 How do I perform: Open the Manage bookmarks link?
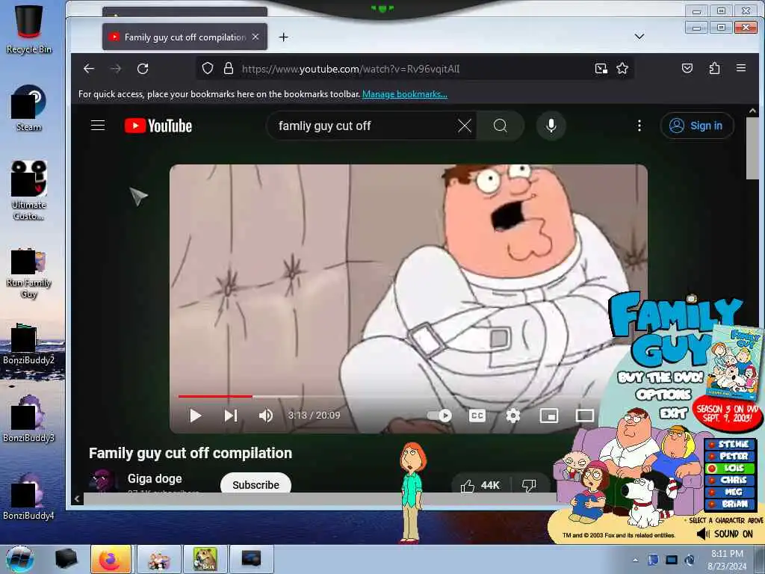click(x=404, y=94)
